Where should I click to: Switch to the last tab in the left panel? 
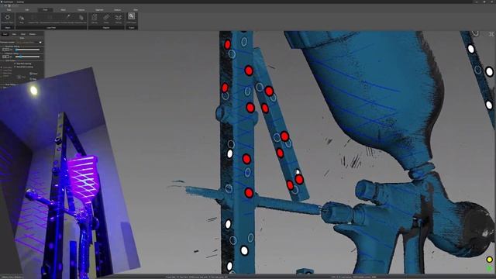pos(33,34)
